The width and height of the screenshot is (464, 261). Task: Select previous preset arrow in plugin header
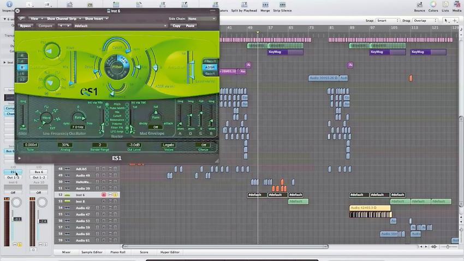pyautogui.click(x=61, y=26)
